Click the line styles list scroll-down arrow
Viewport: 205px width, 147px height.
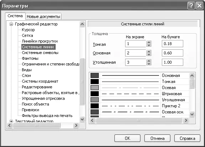192,114
